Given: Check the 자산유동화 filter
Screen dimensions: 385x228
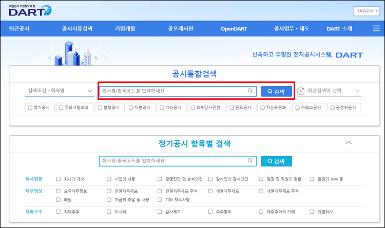Looking at the screenshot, I should [x=262, y=108].
